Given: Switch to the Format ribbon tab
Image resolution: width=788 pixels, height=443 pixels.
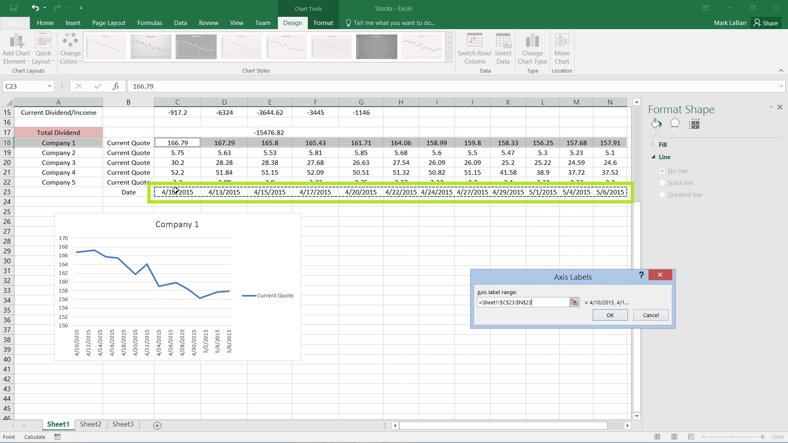Looking at the screenshot, I should tap(323, 23).
